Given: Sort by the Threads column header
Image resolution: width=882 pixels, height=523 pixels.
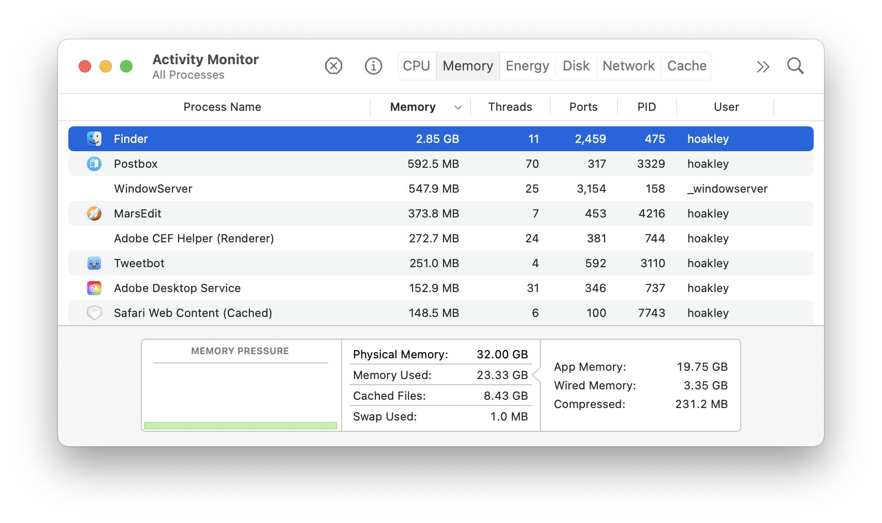Looking at the screenshot, I should click(x=510, y=107).
